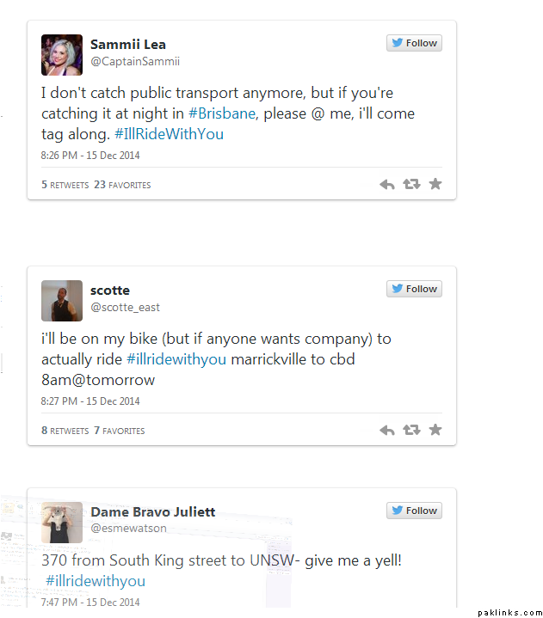
Task: Open #illridewithyou hashtag in scotte's tweet
Action: (176, 359)
